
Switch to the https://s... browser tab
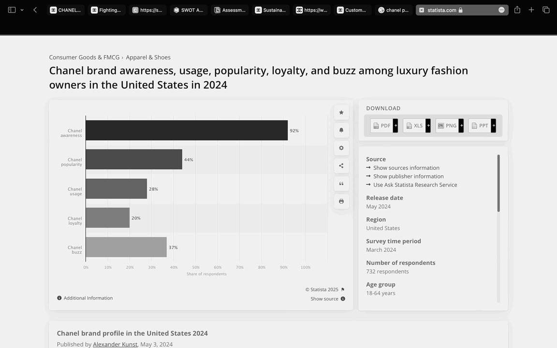point(148,10)
